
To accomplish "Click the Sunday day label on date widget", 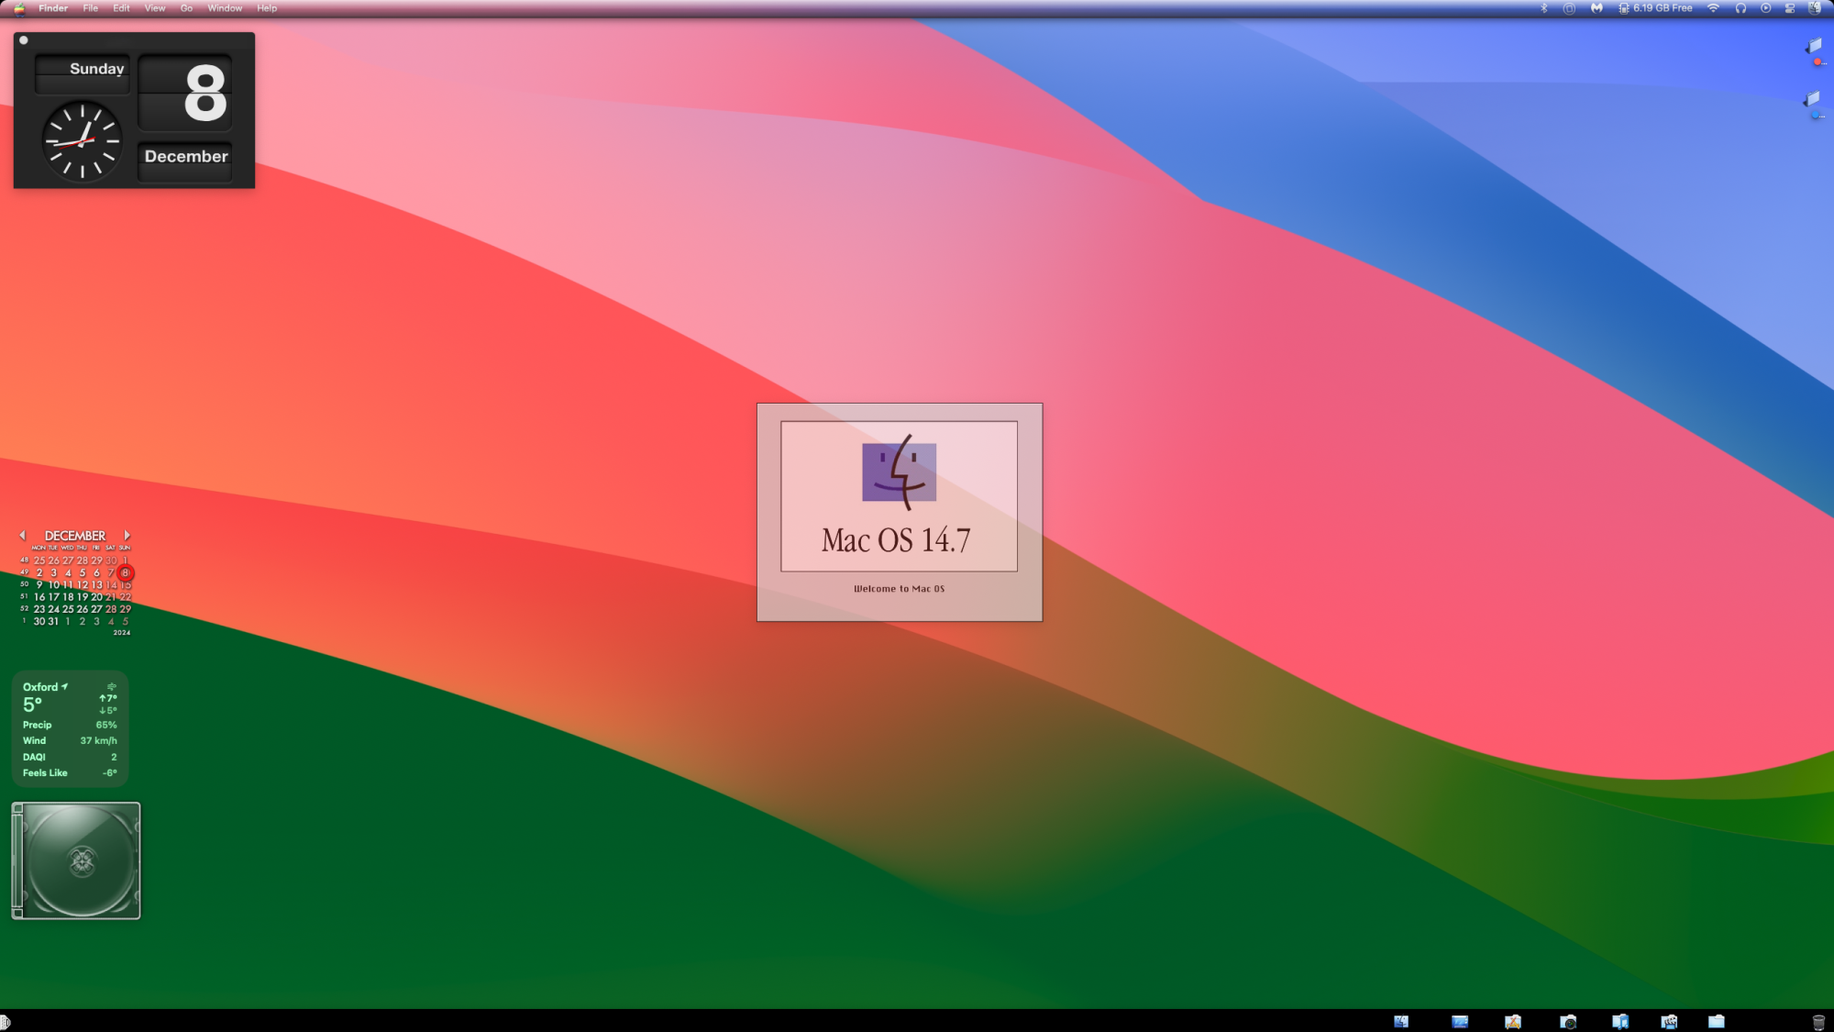I will coord(96,69).
